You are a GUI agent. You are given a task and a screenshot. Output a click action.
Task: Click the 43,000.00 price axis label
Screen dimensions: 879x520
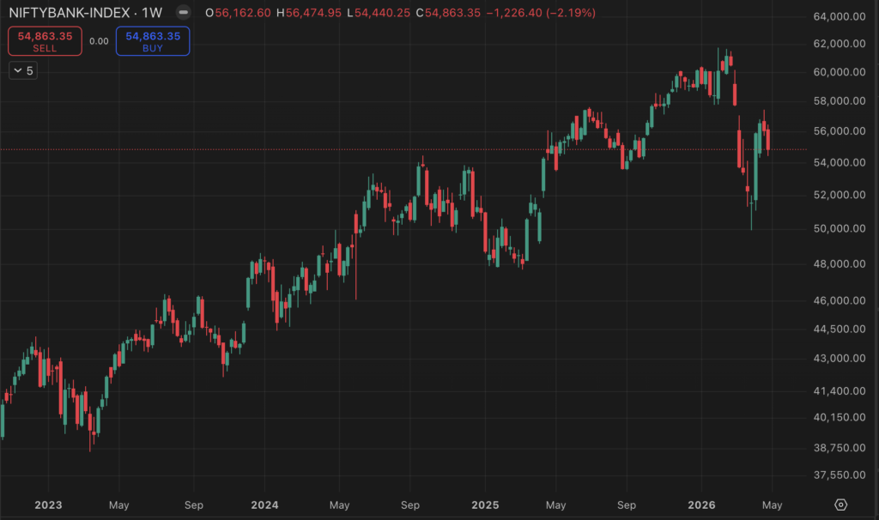840,359
